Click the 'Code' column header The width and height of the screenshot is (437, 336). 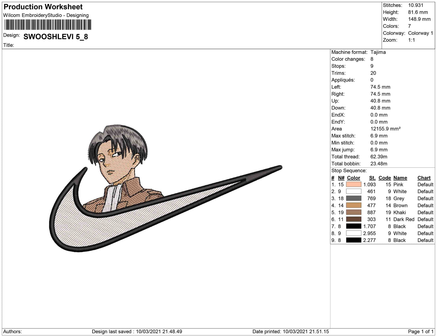pos(385,178)
